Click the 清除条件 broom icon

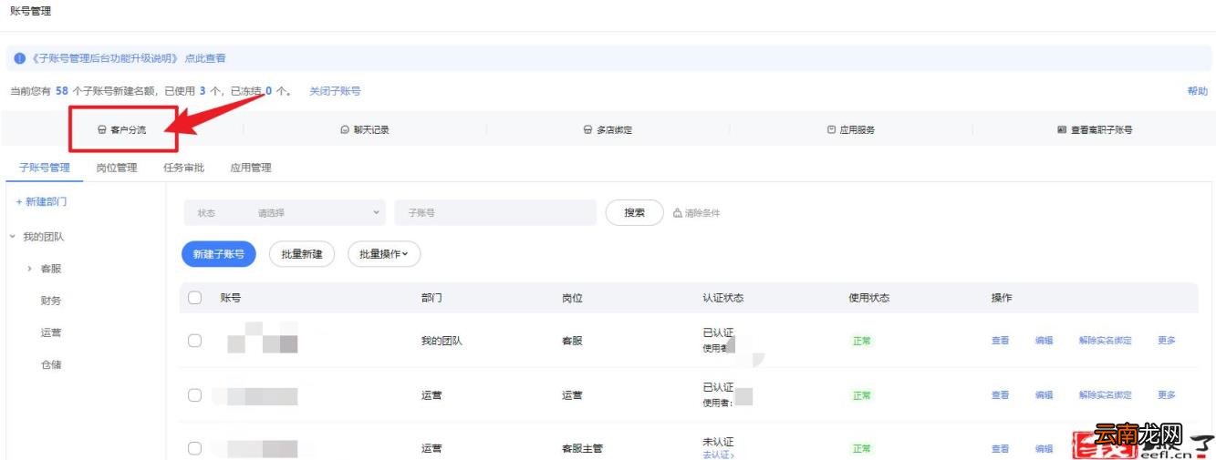coord(677,213)
